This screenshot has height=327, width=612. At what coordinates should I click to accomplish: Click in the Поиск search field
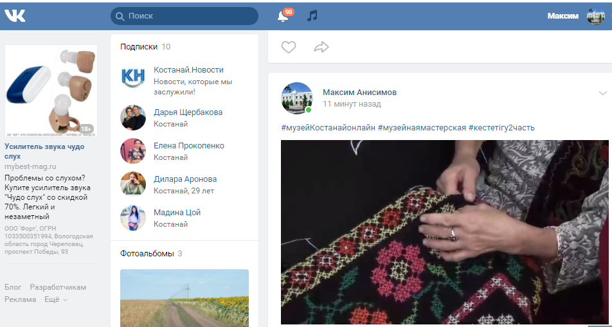click(x=186, y=15)
